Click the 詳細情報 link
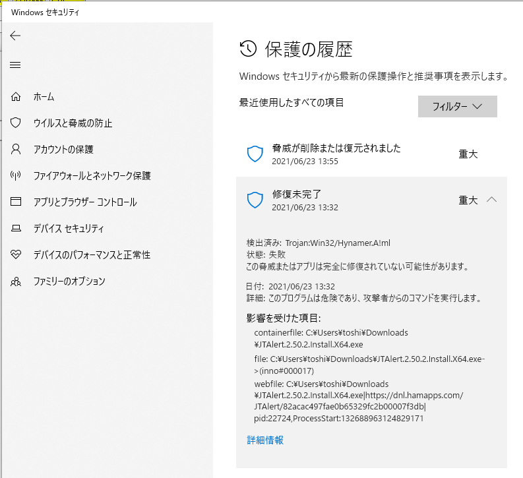Viewport: 523px width, 478px height. point(265,440)
